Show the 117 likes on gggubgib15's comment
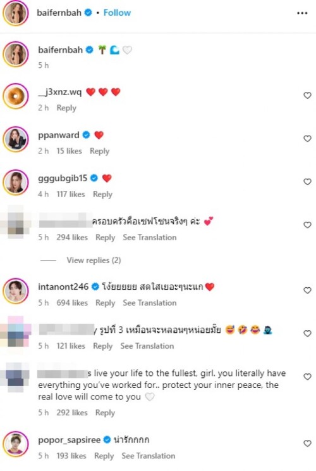This screenshot has height=471, width=316. (71, 195)
